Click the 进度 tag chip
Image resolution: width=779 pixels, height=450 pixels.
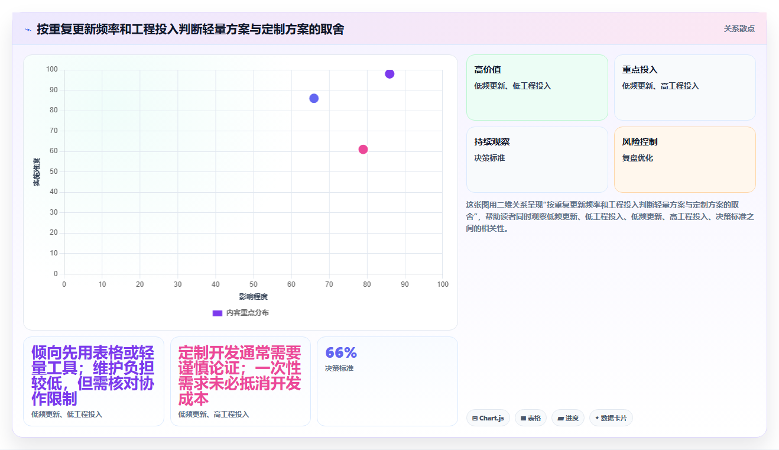click(568, 418)
